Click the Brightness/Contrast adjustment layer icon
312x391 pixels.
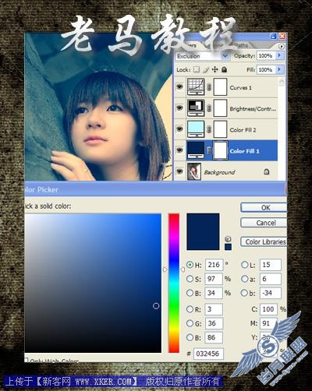(196, 108)
